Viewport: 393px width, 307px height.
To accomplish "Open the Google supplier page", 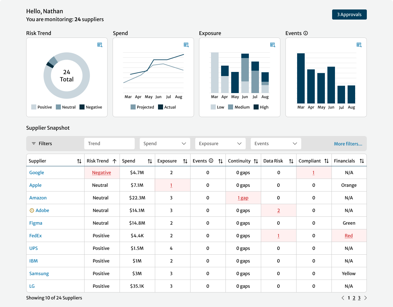I will [x=37, y=172].
